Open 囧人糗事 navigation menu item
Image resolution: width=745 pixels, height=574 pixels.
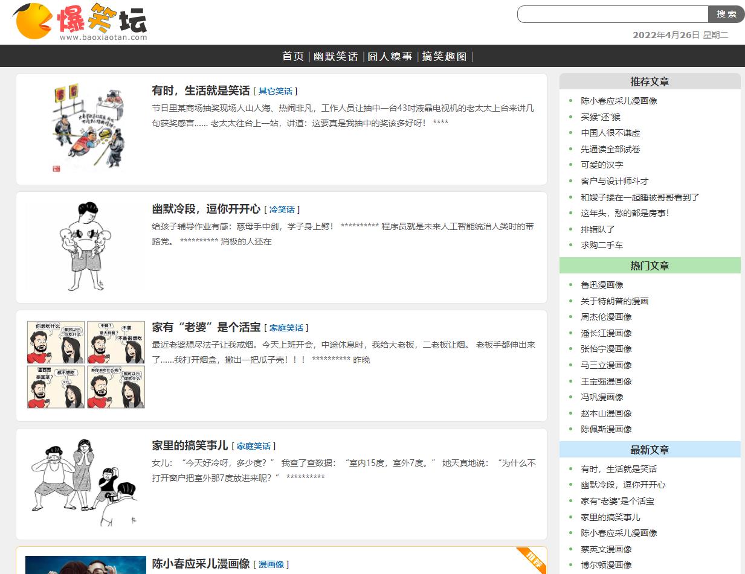click(x=390, y=56)
